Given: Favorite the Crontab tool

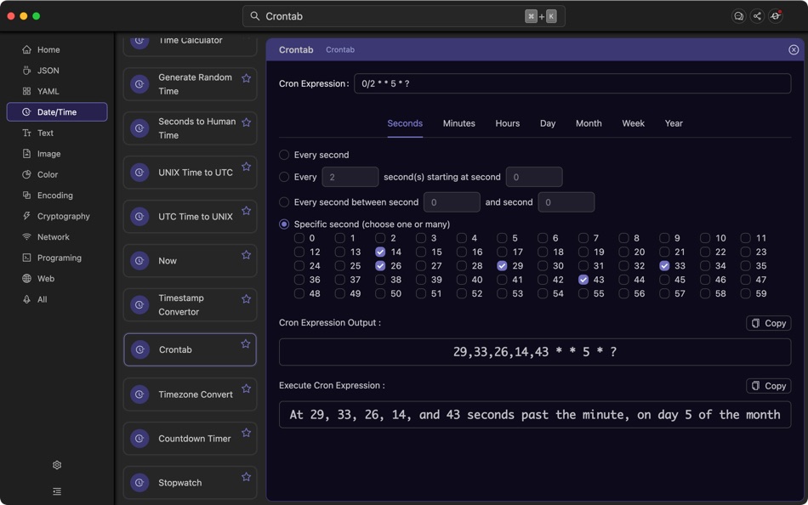Looking at the screenshot, I should [246, 343].
